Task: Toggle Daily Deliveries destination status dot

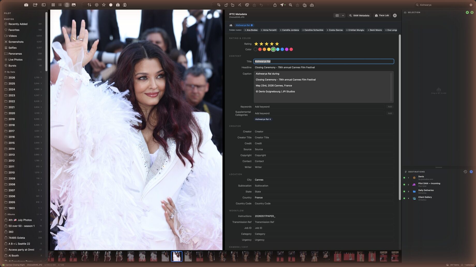Action: tap(404, 192)
